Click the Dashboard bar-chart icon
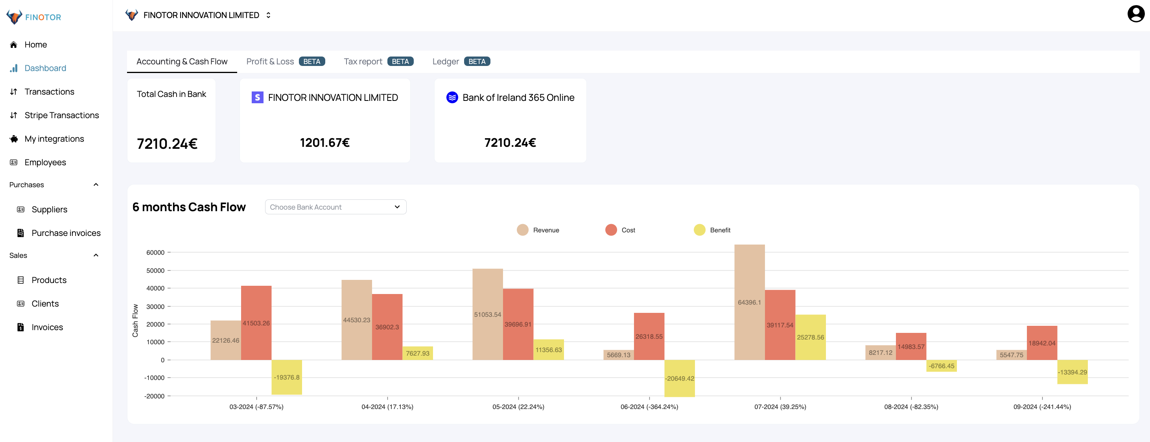Screen dimensions: 1150x442 tap(13, 68)
